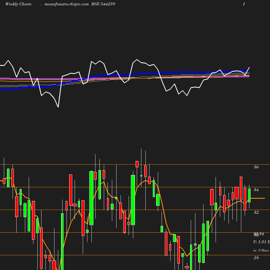
Task: Click the '36' price axis label
Action: coord(256,167)
